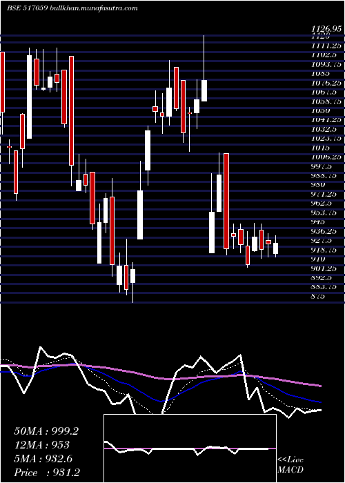
Task: Click the 5MA : 932.6 readout
Action: pos(43,459)
